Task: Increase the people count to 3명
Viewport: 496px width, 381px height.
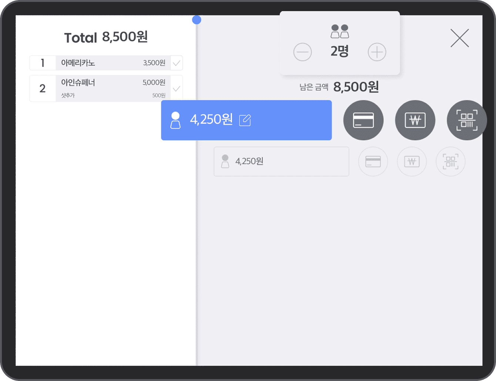Action: click(377, 52)
